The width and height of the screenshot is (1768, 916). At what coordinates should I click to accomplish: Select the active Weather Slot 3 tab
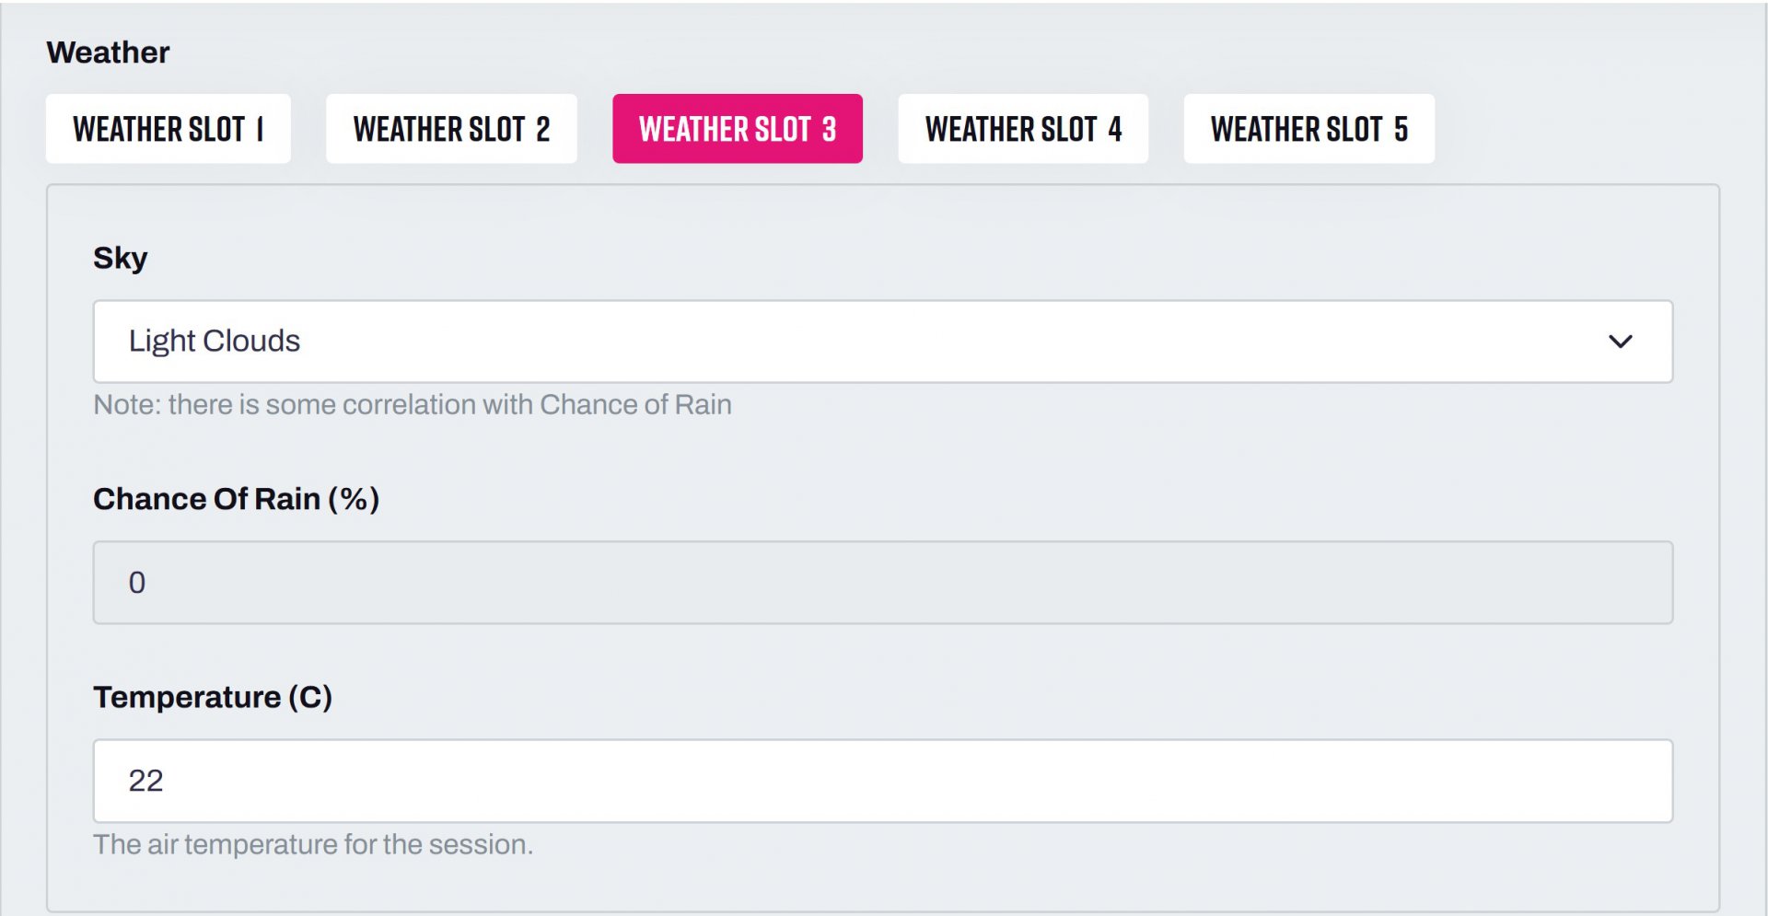[737, 129]
